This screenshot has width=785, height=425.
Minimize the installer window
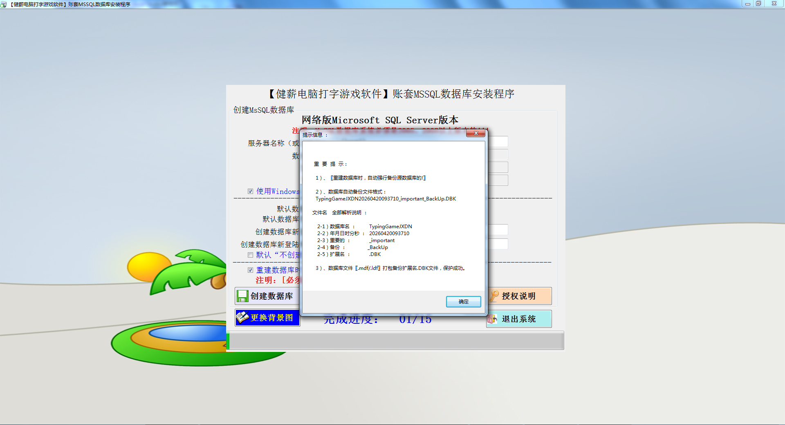click(747, 4)
